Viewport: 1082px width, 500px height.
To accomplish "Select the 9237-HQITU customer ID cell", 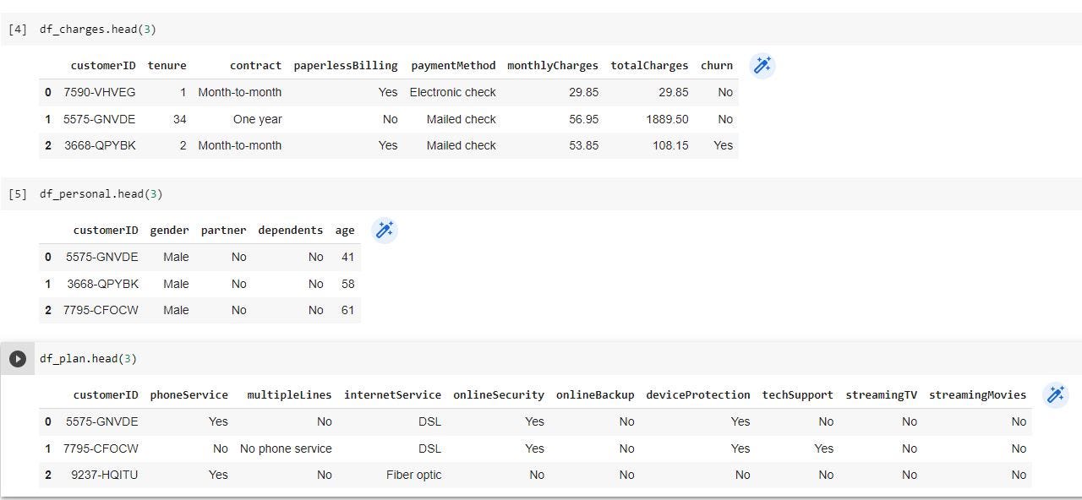I will 105,475.
